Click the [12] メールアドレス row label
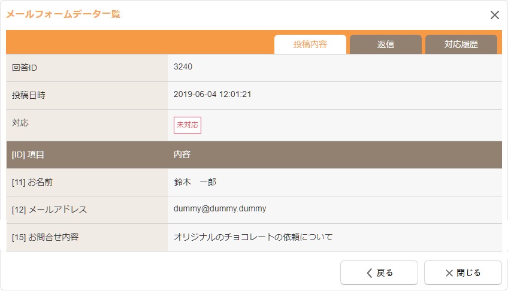508x291 pixels. click(50, 210)
